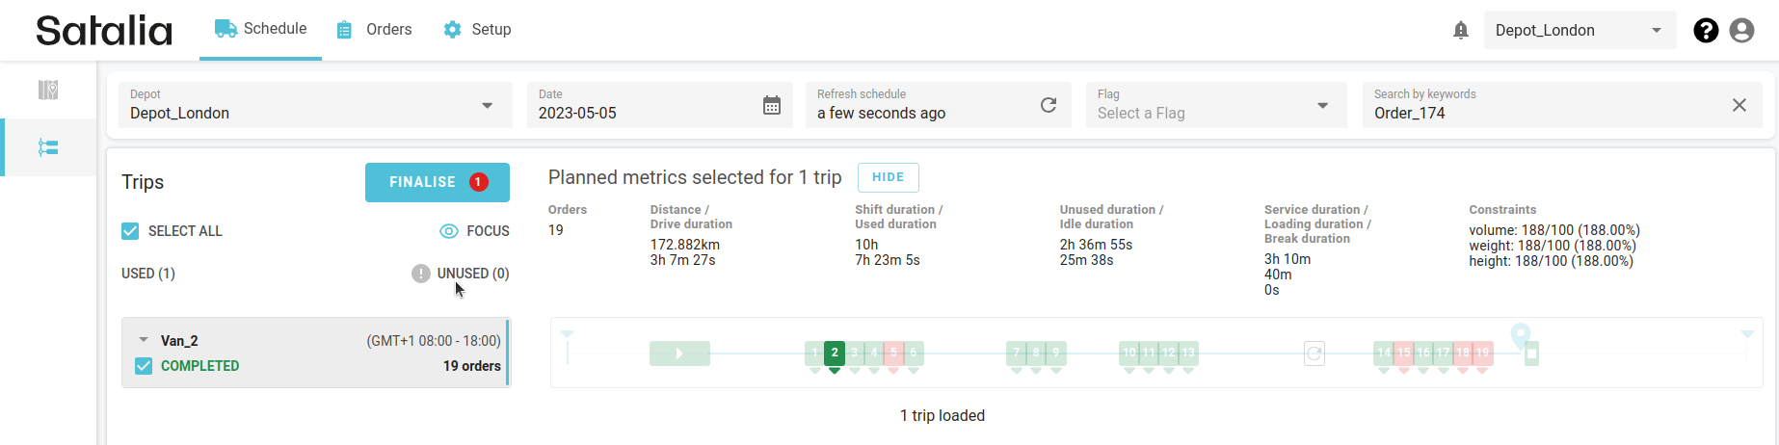Switch to the Orders tab
Viewport: 1779px width, 445px height.
374,30
